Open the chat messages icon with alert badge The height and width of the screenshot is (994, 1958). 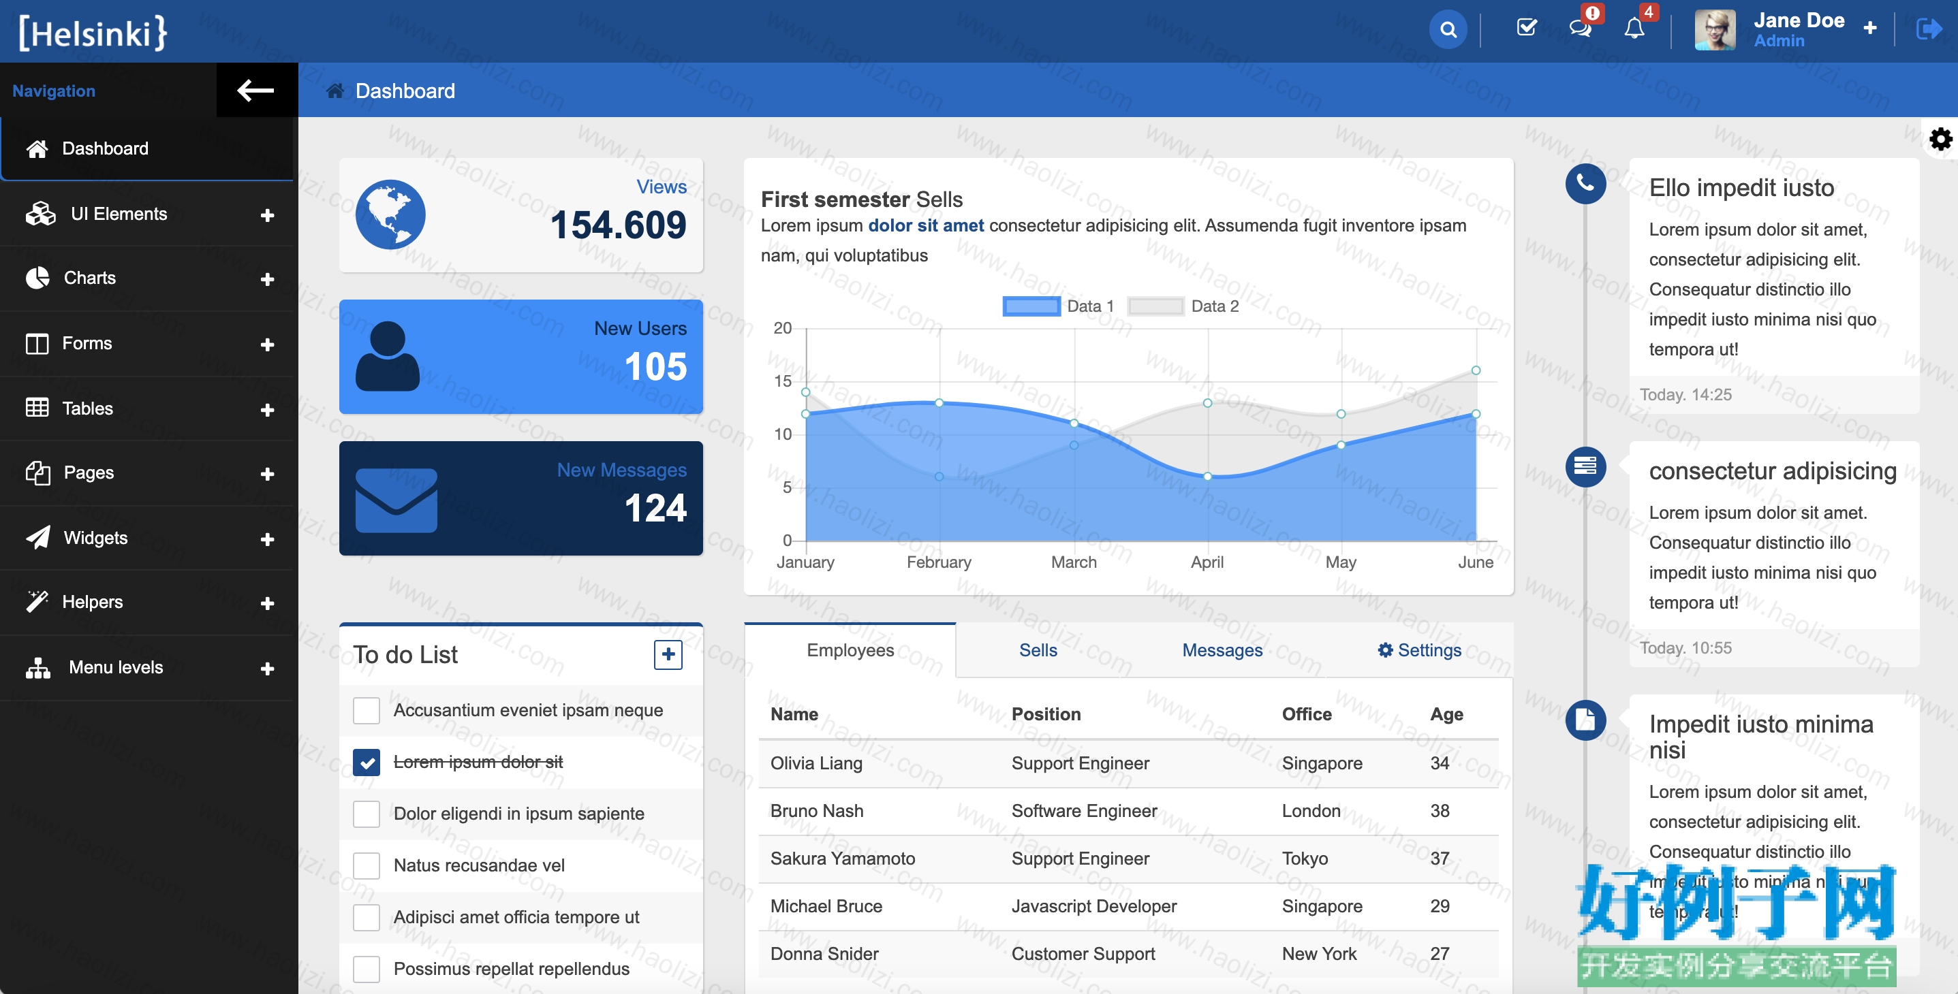pos(1581,29)
